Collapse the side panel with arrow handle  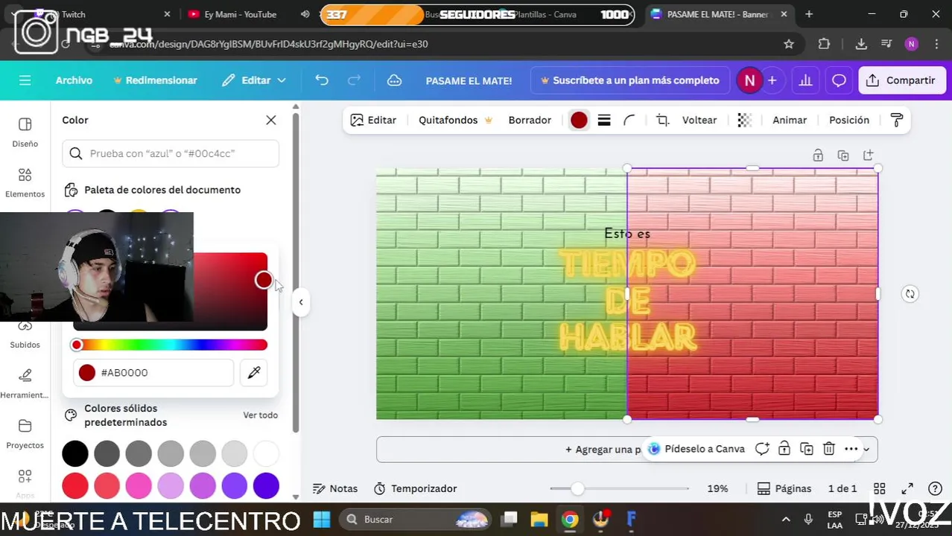pyautogui.click(x=301, y=301)
